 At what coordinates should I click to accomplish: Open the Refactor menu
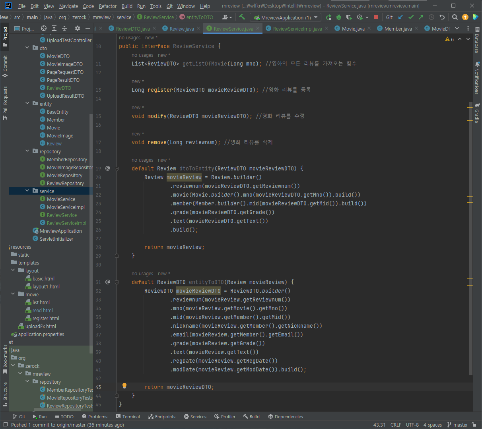point(108,6)
